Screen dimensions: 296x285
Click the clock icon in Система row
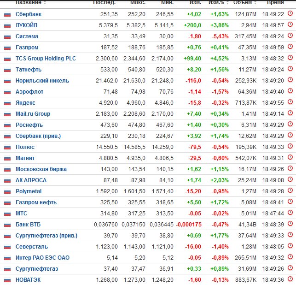pos(290,36)
